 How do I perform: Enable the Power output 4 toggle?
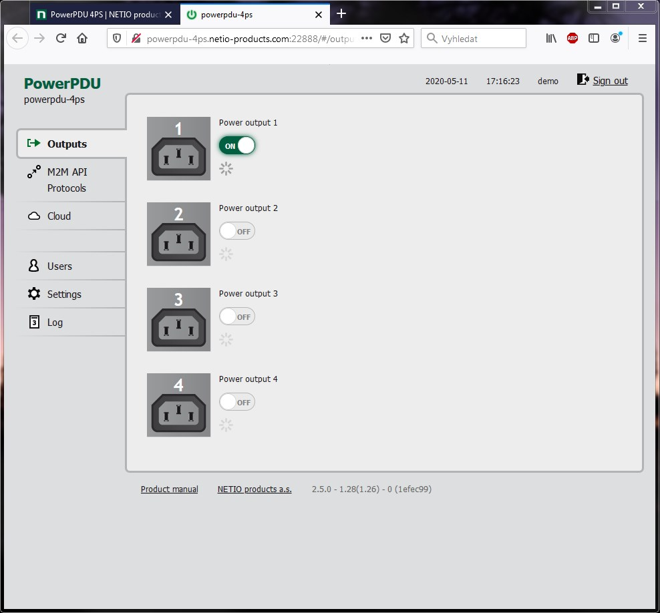237,402
